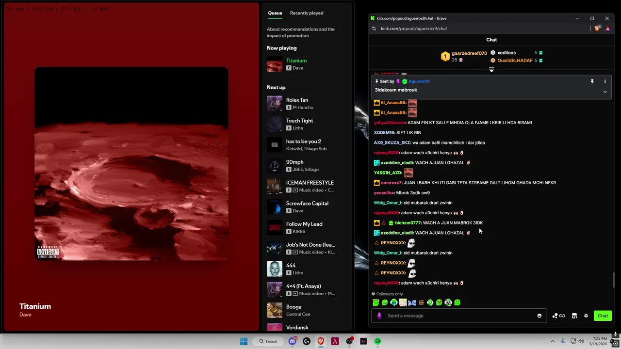Click Dave artist name under Titanium title
621x349 pixels.
(x=25, y=315)
